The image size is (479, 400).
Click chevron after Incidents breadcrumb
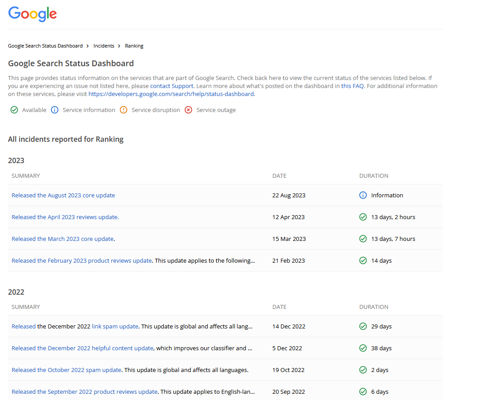click(119, 46)
